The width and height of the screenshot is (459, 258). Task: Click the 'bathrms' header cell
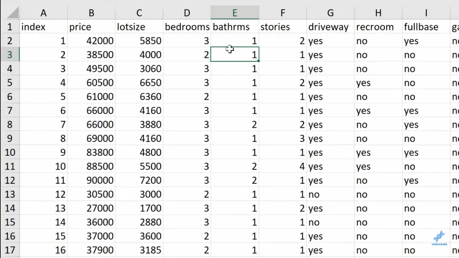click(x=235, y=26)
